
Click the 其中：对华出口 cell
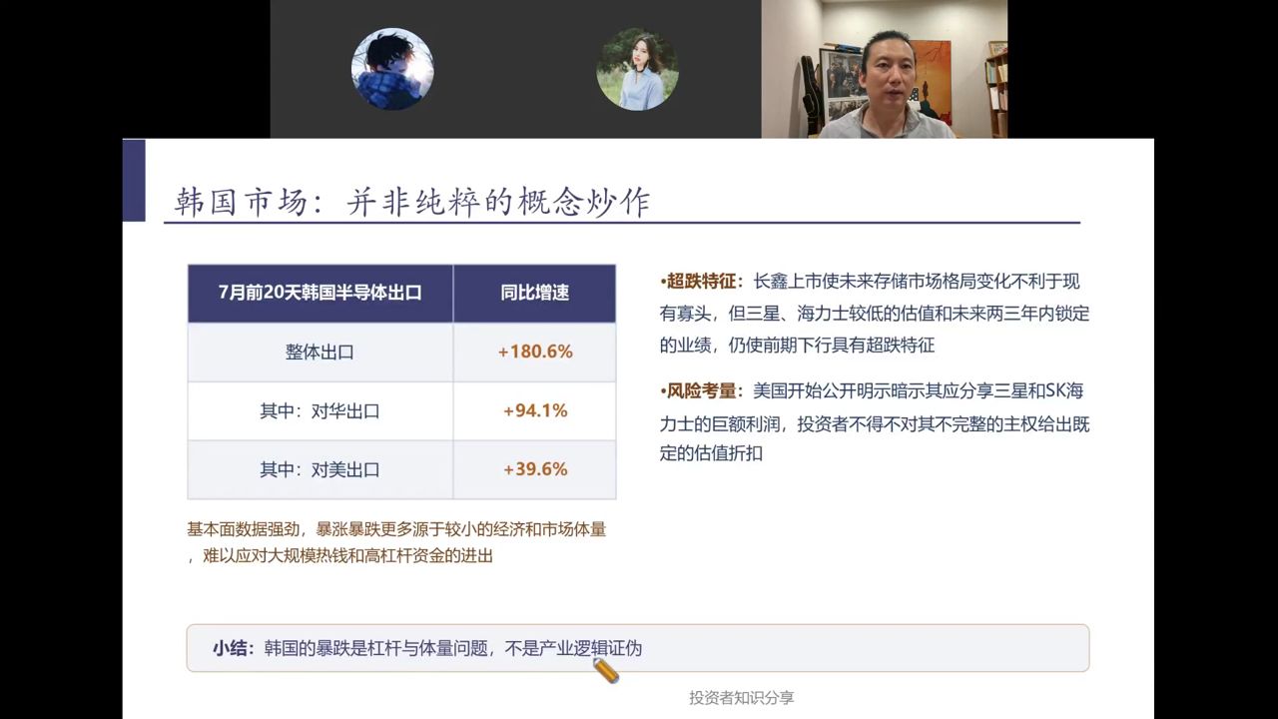click(320, 410)
